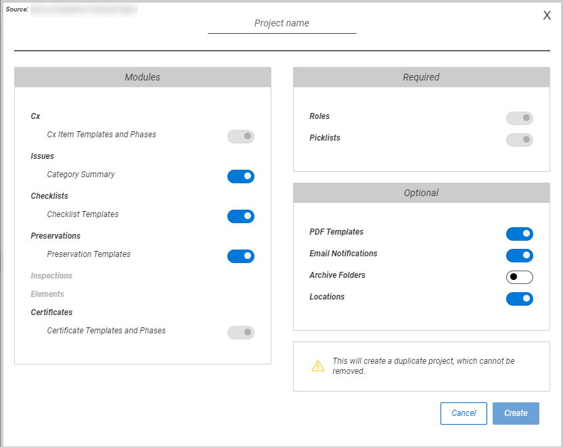
Task: Click the Project name input field
Action: 281,23
